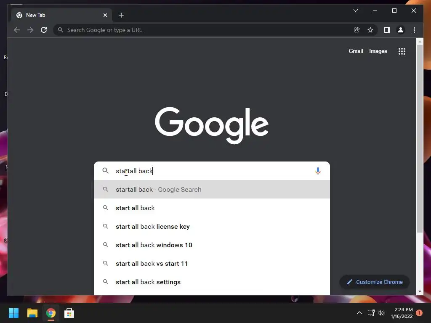Open the tab search dropdown arrow

coord(356,11)
